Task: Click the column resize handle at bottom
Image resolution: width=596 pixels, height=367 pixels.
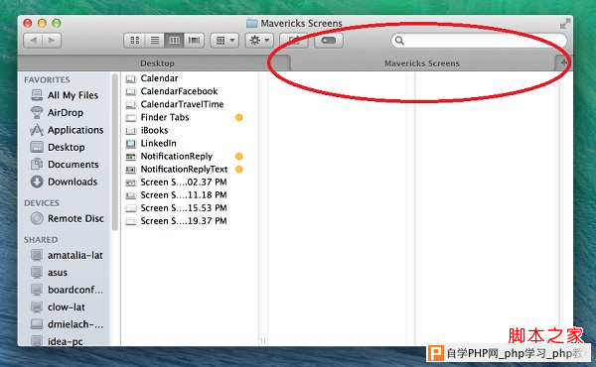Action: (263, 341)
